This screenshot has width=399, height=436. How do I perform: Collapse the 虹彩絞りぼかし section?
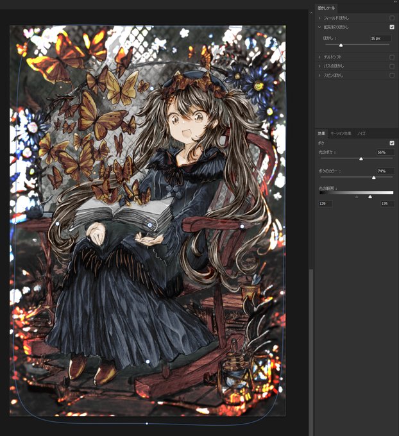click(319, 27)
